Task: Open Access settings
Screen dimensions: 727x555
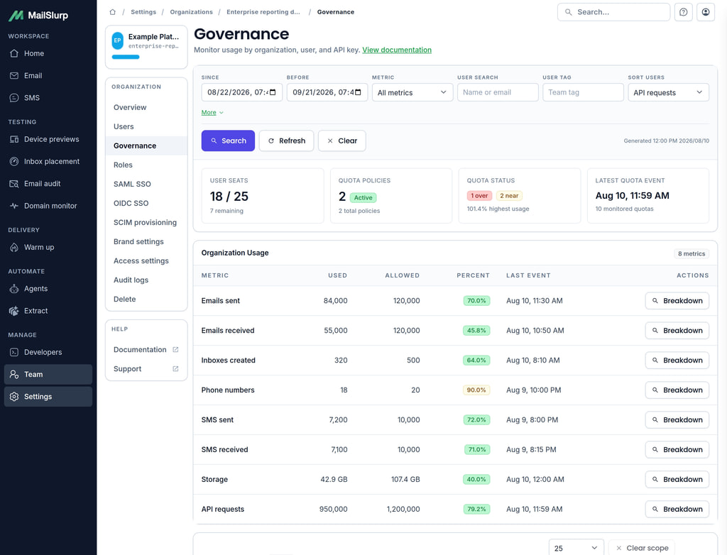Action: coord(146,260)
